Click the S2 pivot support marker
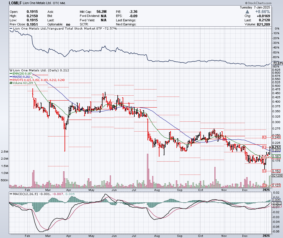283x238 pixels. [264, 185]
